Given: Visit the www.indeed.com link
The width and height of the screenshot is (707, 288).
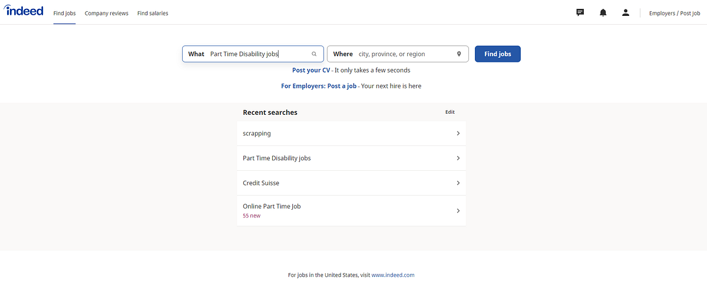Looking at the screenshot, I should [x=393, y=275].
